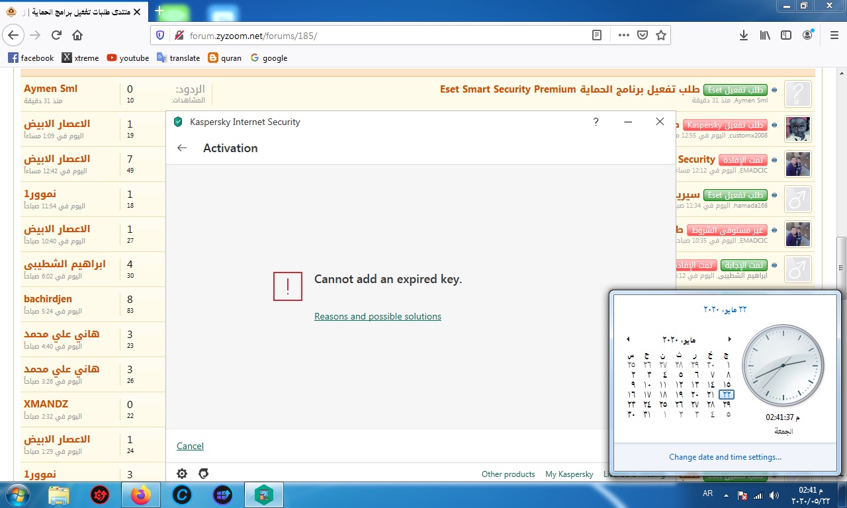This screenshot has height=508, width=847.
Task: Open the page actions three-dot menu
Action: coord(623,35)
